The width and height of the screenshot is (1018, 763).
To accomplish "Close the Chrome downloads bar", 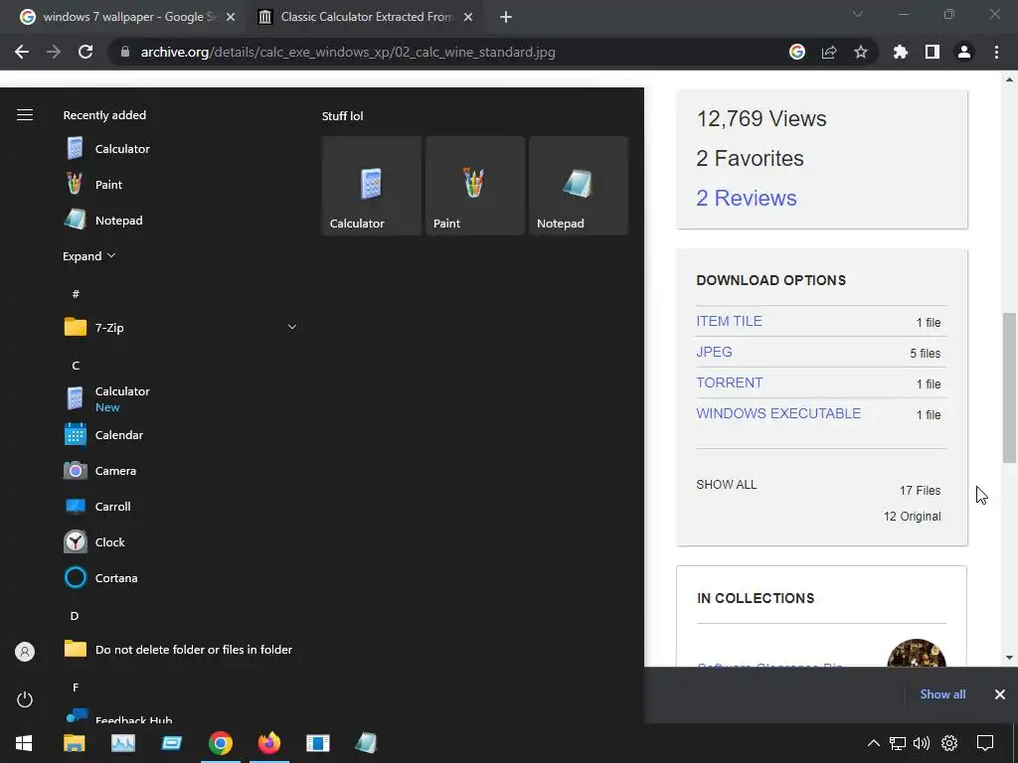I will click(1000, 694).
